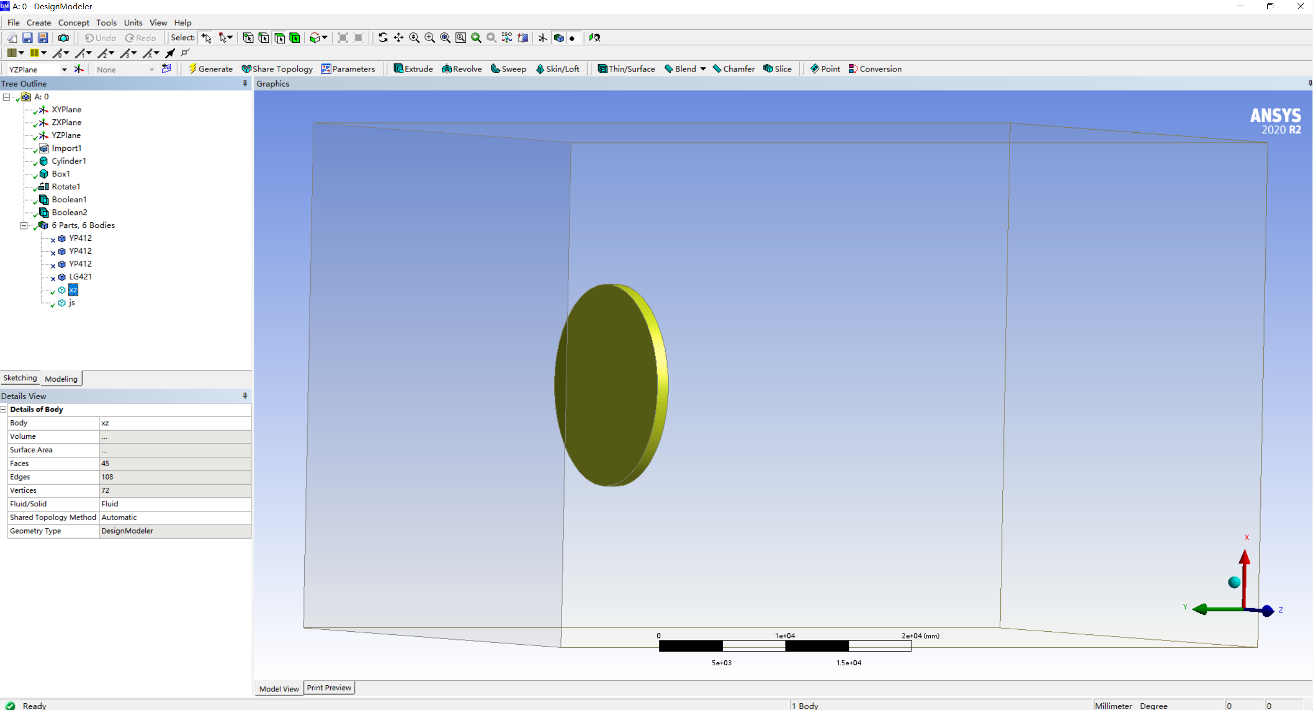Click the blue ISO ball on the triad
This screenshot has height=710, width=1313.
pyautogui.click(x=1234, y=582)
